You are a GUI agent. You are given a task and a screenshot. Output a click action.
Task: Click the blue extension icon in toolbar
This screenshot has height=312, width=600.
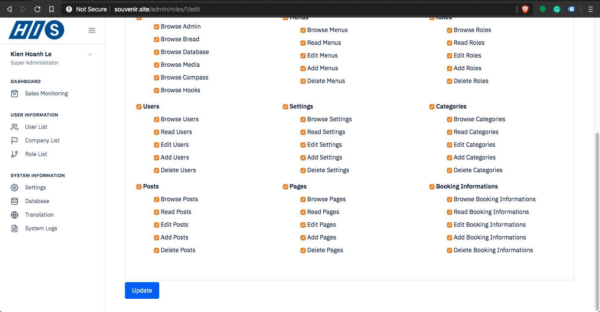[571, 9]
